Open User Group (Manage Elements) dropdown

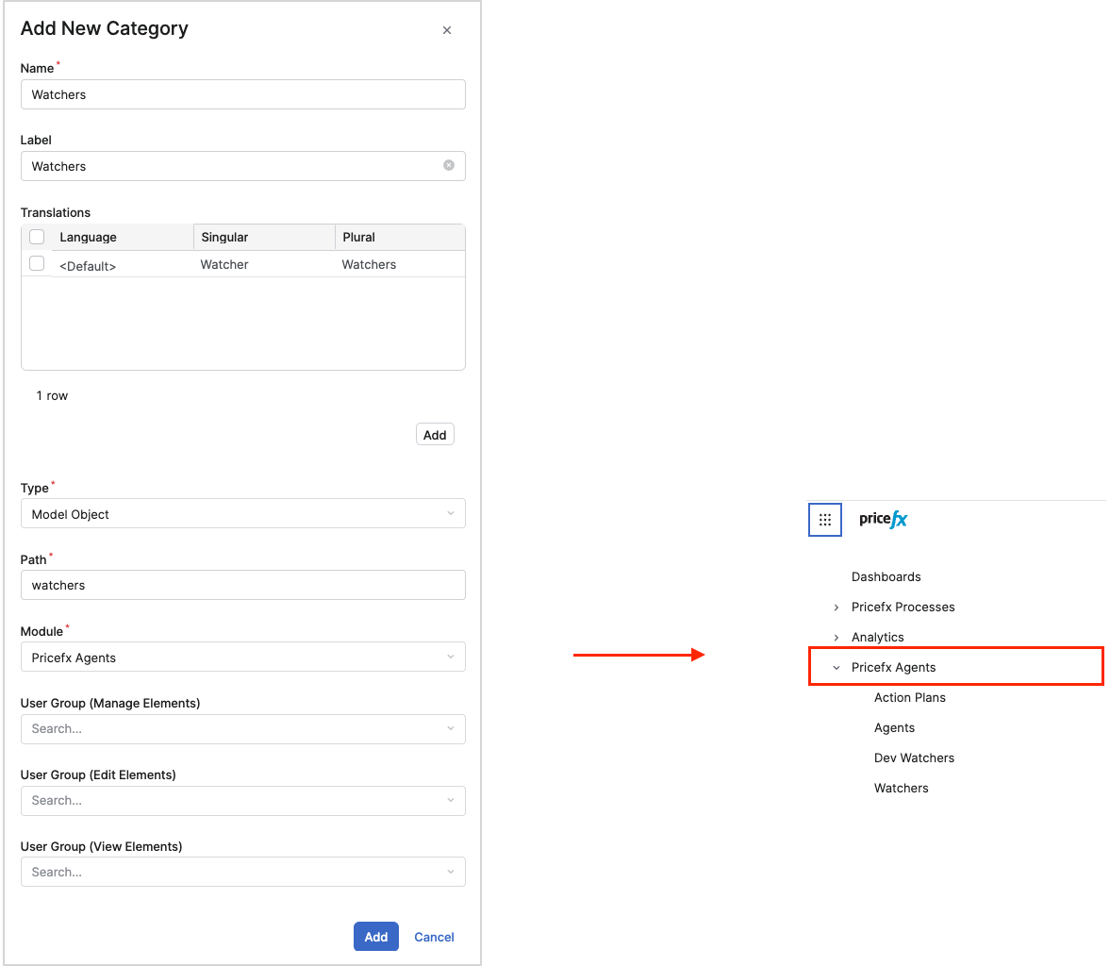tap(242, 728)
